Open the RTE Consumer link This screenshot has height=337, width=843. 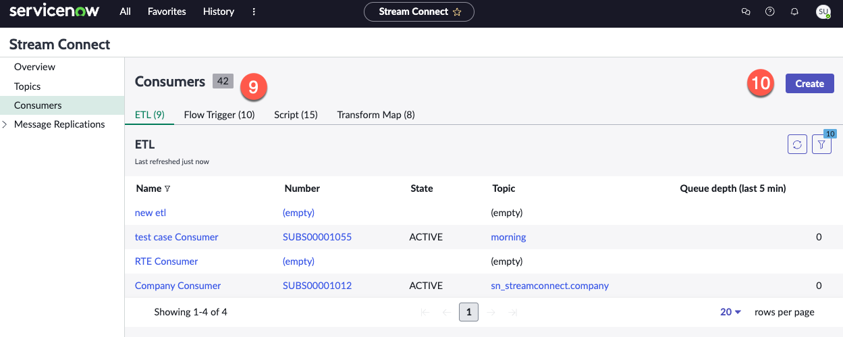click(x=167, y=261)
